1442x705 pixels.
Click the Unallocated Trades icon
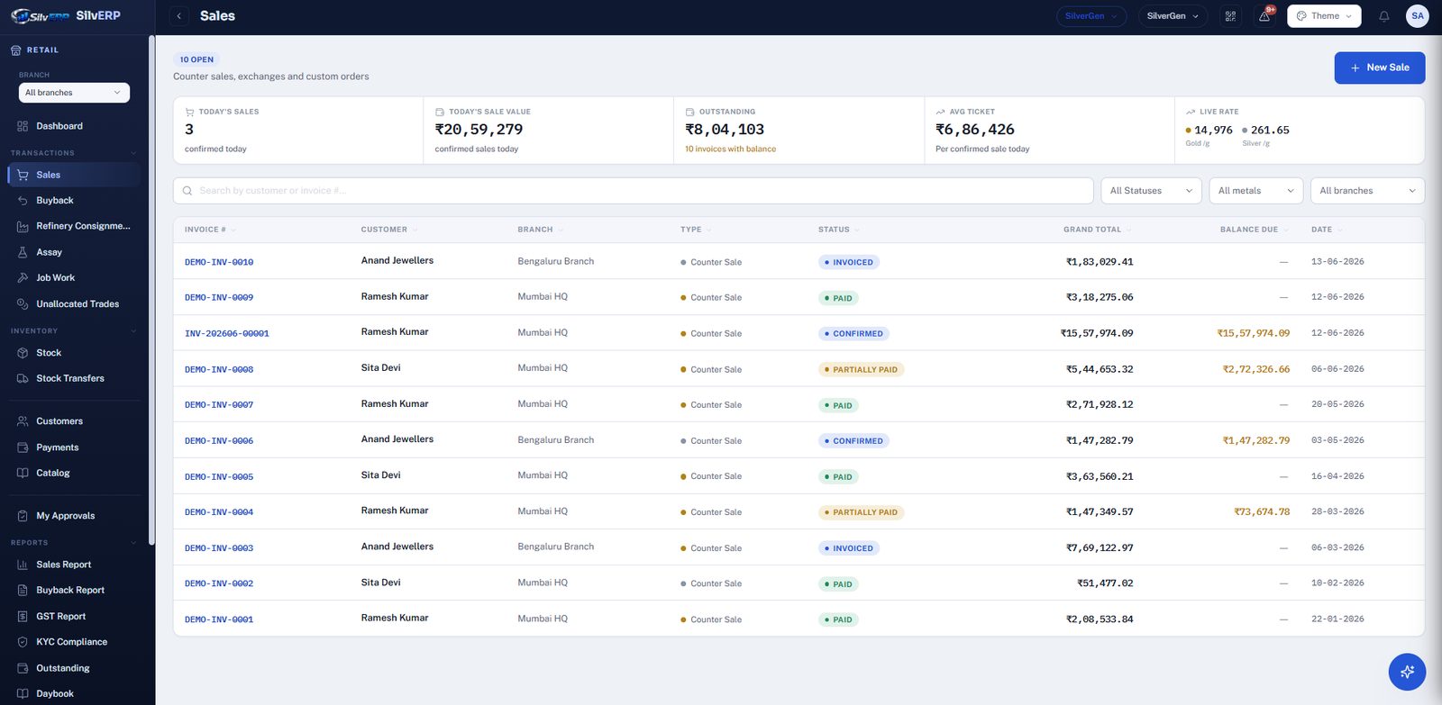coord(23,304)
